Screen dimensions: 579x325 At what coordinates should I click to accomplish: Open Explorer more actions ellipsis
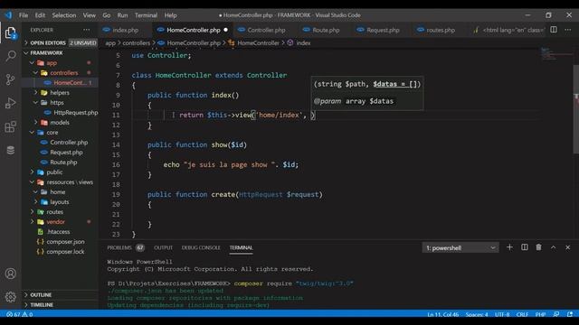[87, 30]
